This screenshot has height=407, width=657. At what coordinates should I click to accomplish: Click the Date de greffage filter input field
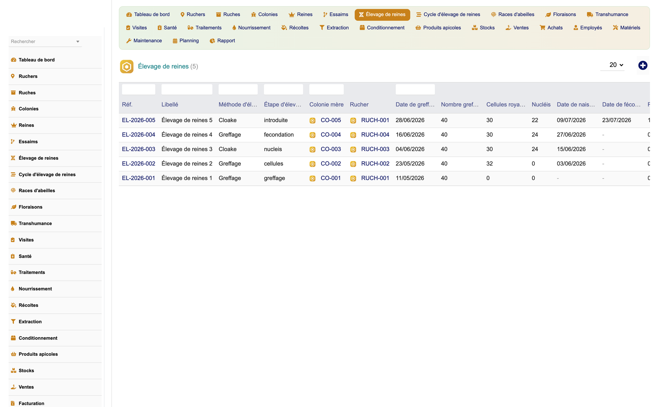[415, 90]
